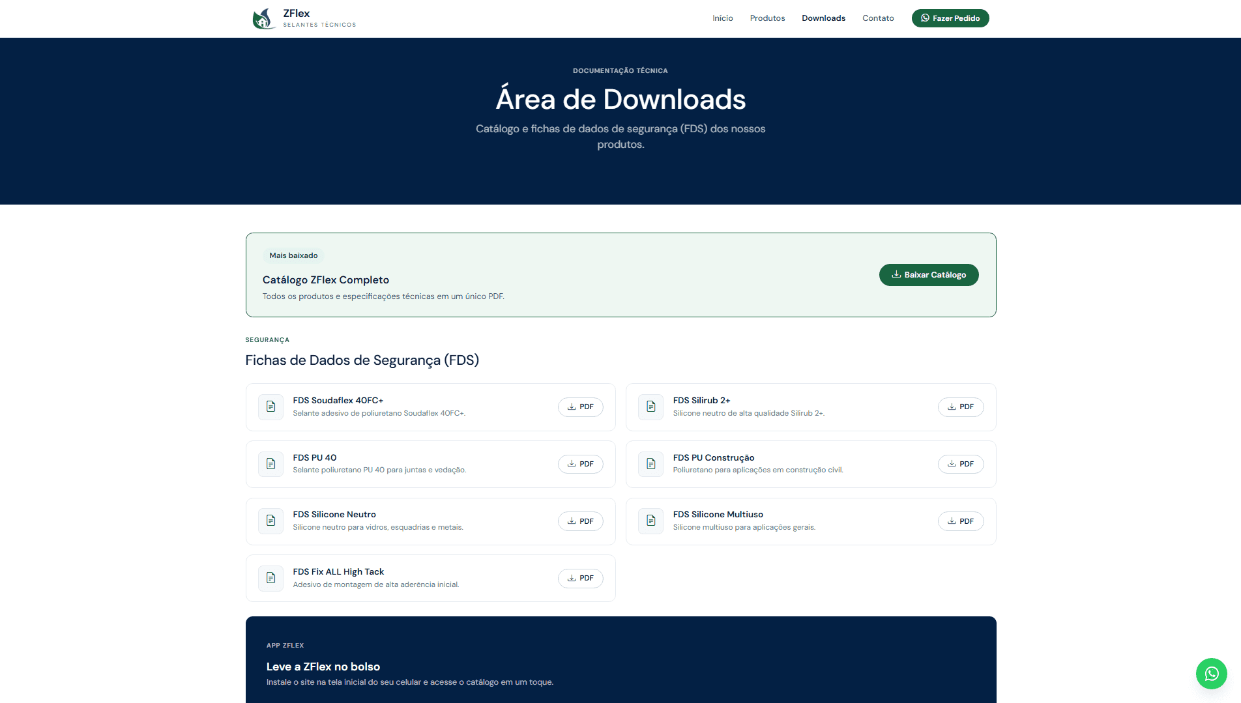Click document icon beside FDS Soudaflex 40FC+
The height and width of the screenshot is (703, 1241).
coord(270,407)
